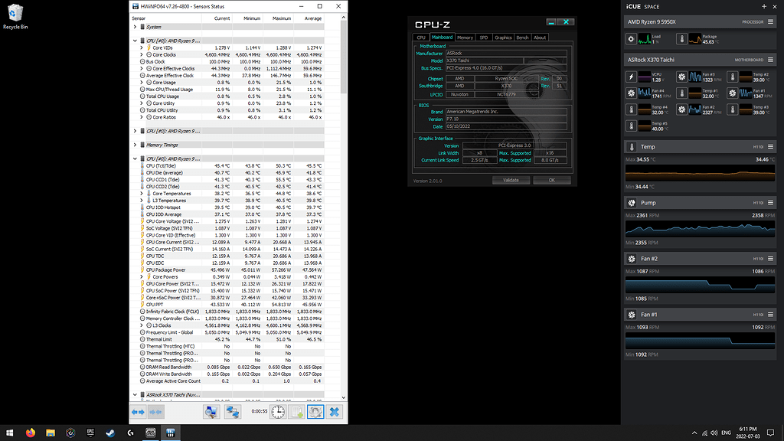Reset sensor values with the clock icon
784x441 pixels.
pyautogui.click(x=277, y=412)
